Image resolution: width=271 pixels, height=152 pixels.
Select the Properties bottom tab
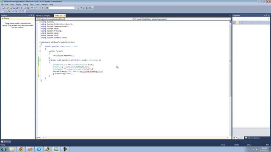click(238, 138)
